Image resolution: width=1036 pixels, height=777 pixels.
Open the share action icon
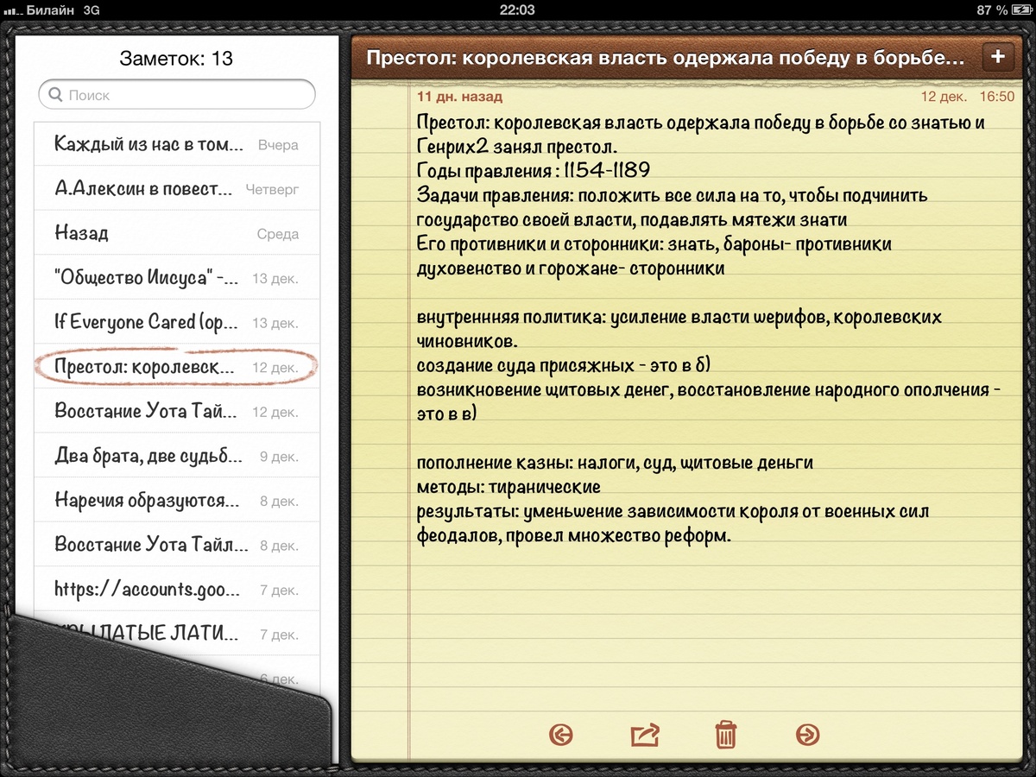click(645, 735)
